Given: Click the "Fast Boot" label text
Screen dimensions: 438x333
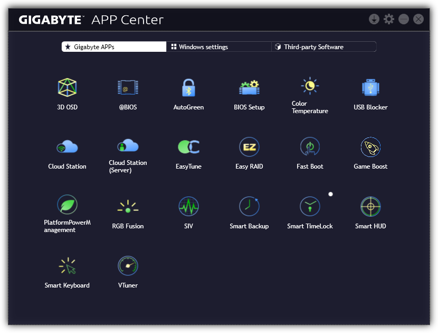Looking at the screenshot, I should click(x=310, y=166).
